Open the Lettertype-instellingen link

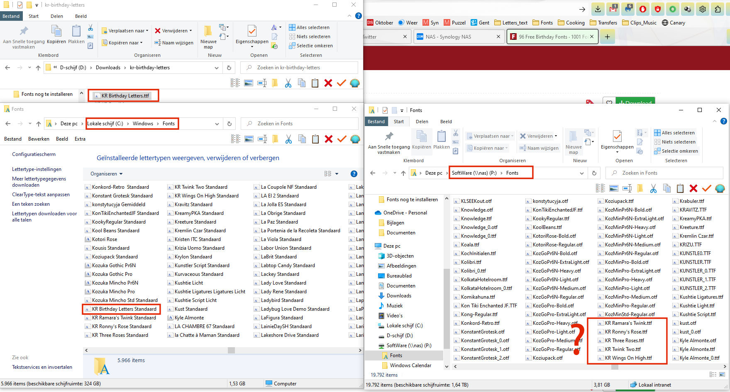(x=37, y=169)
